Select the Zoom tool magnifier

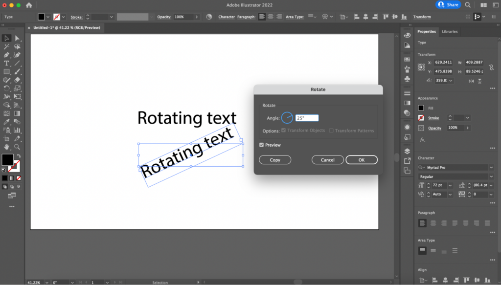(17, 147)
